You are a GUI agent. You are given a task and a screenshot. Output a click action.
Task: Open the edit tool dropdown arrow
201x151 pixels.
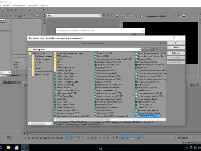71,138
